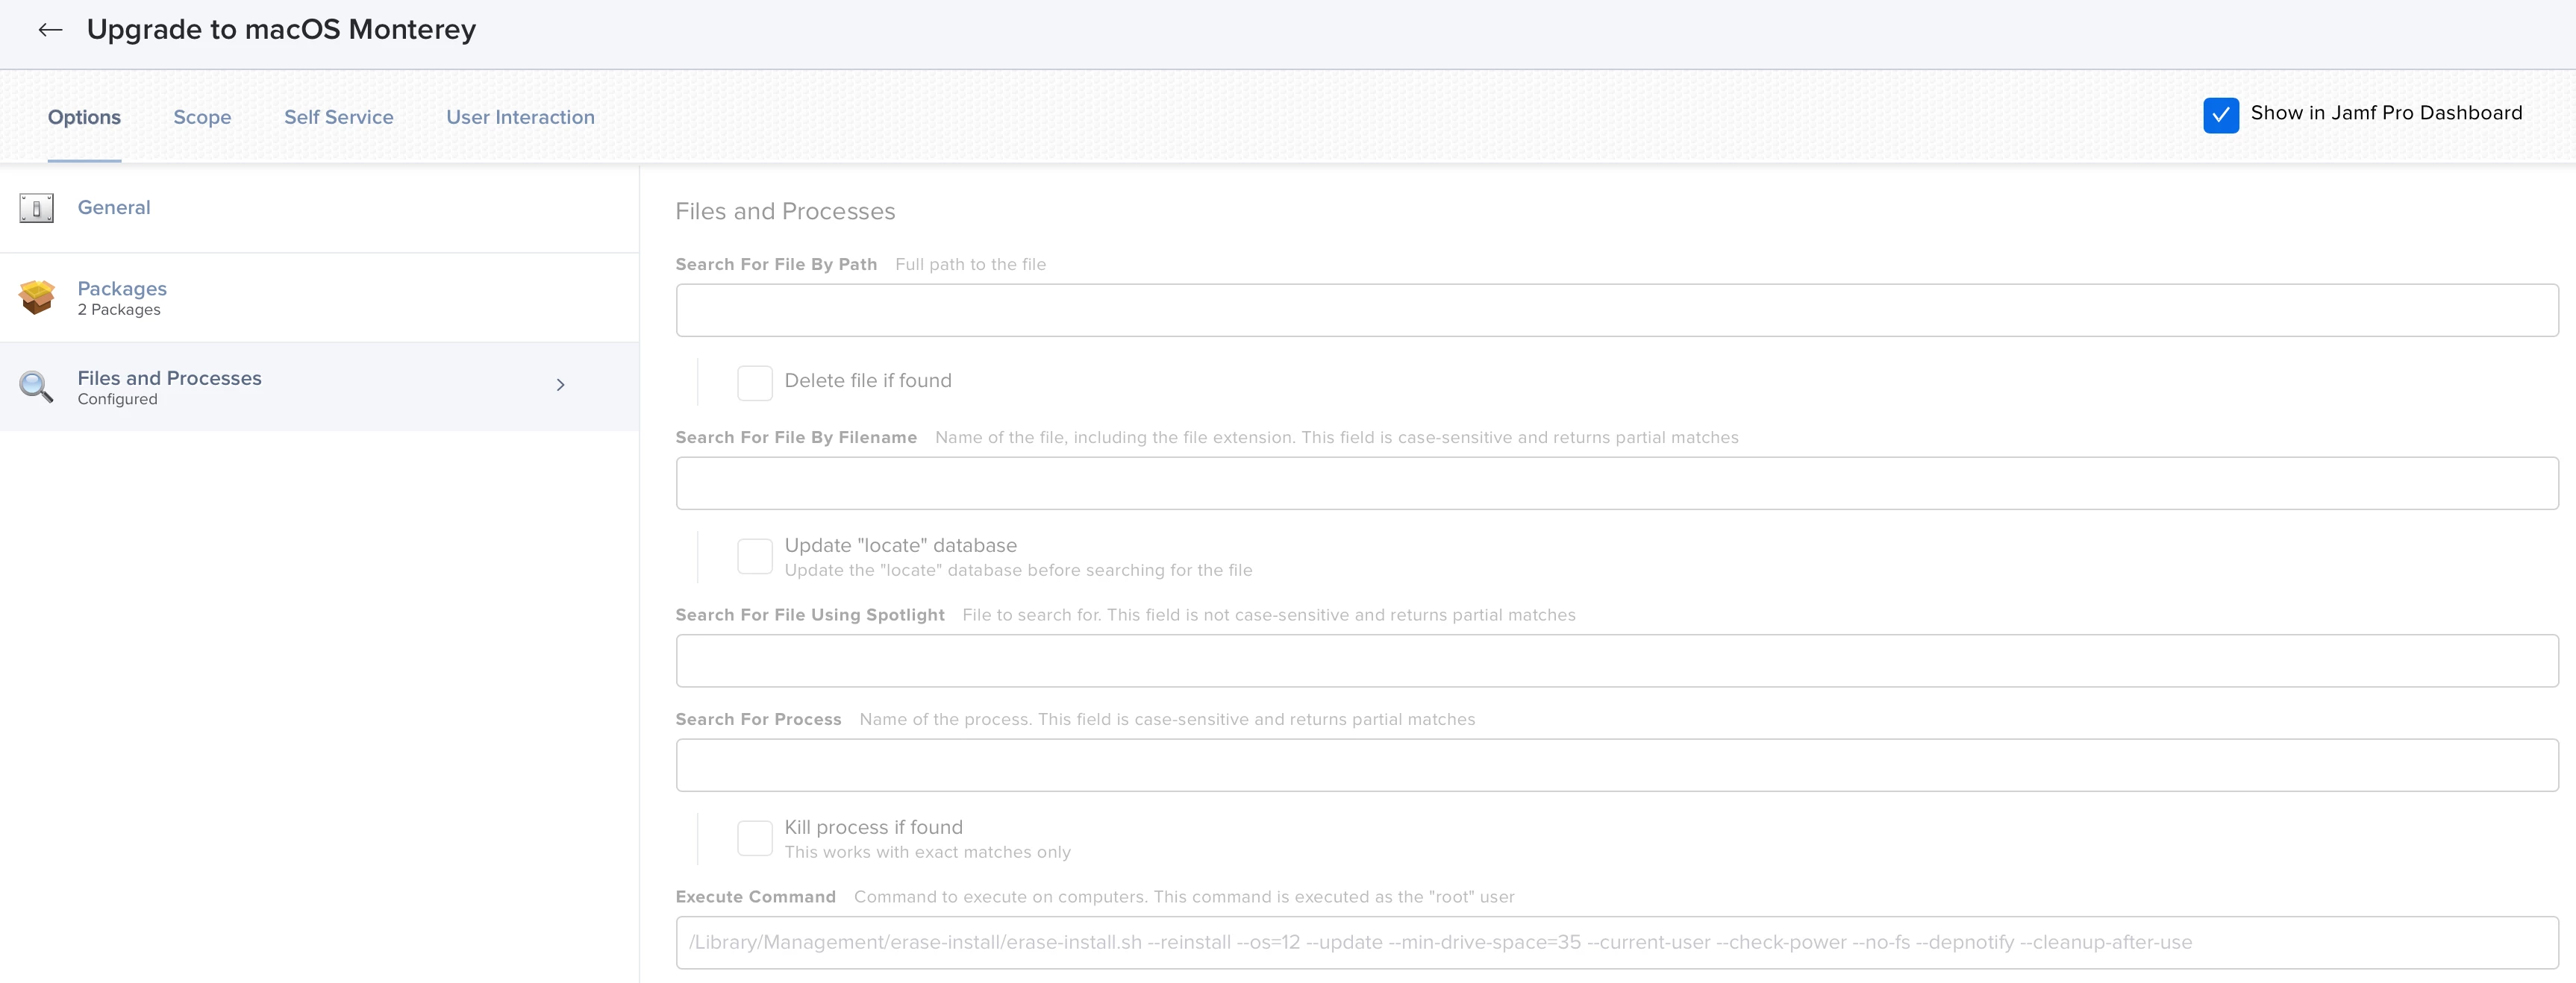Click 'This works with exact matches only' text
This screenshot has height=983, width=2576.
click(927, 852)
